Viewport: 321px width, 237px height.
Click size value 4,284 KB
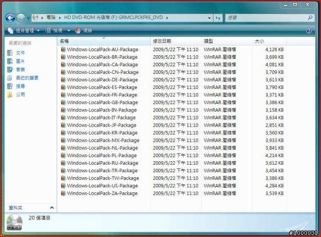coord(274,186)
